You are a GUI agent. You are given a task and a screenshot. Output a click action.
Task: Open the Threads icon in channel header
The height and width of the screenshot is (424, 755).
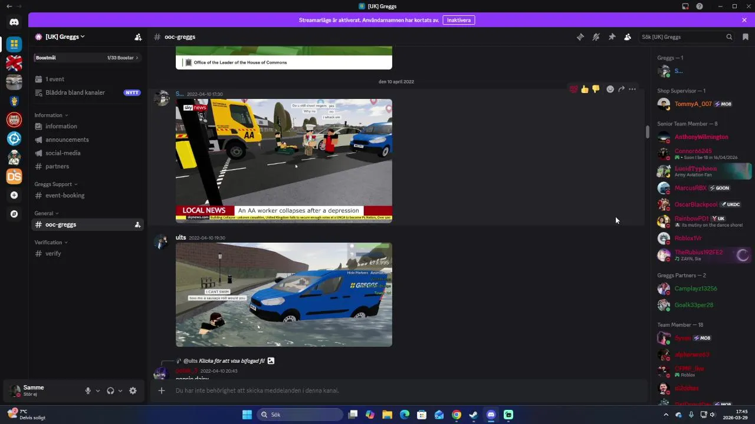point(580,37)
